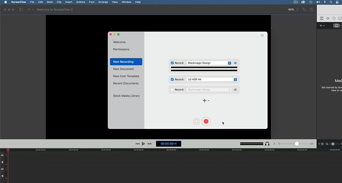Uncheck Record checkbox for Blackmagic Design
Screen dimensions: 342x183
[x=172, y=63]
